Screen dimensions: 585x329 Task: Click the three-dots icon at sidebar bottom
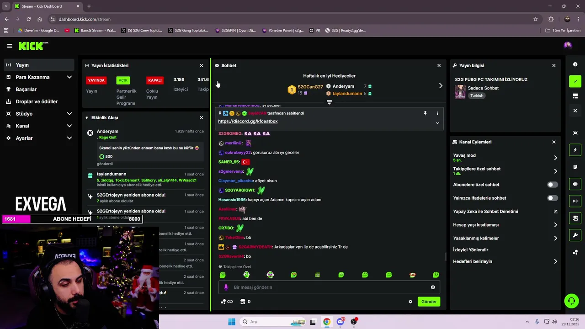(575, 252)
